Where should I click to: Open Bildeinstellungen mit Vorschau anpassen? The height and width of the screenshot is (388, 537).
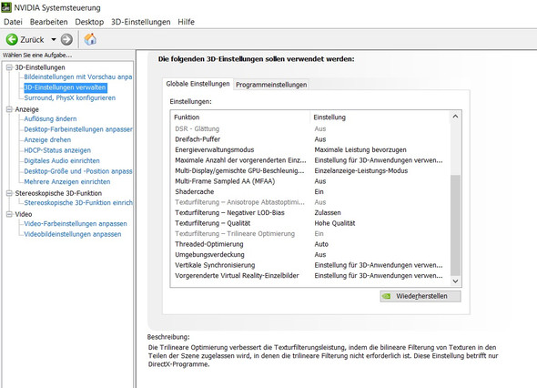(77, 77)
